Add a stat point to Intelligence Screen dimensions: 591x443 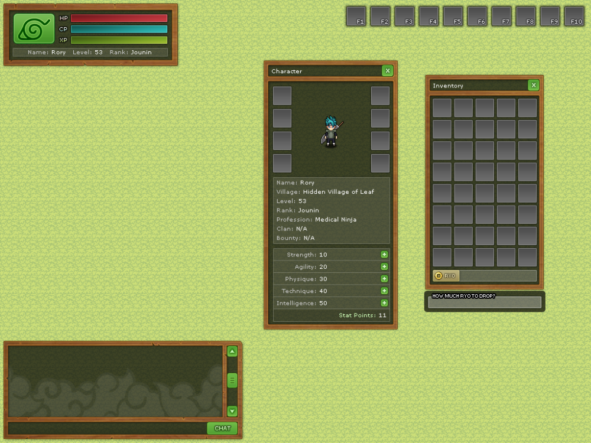[384, 303]
